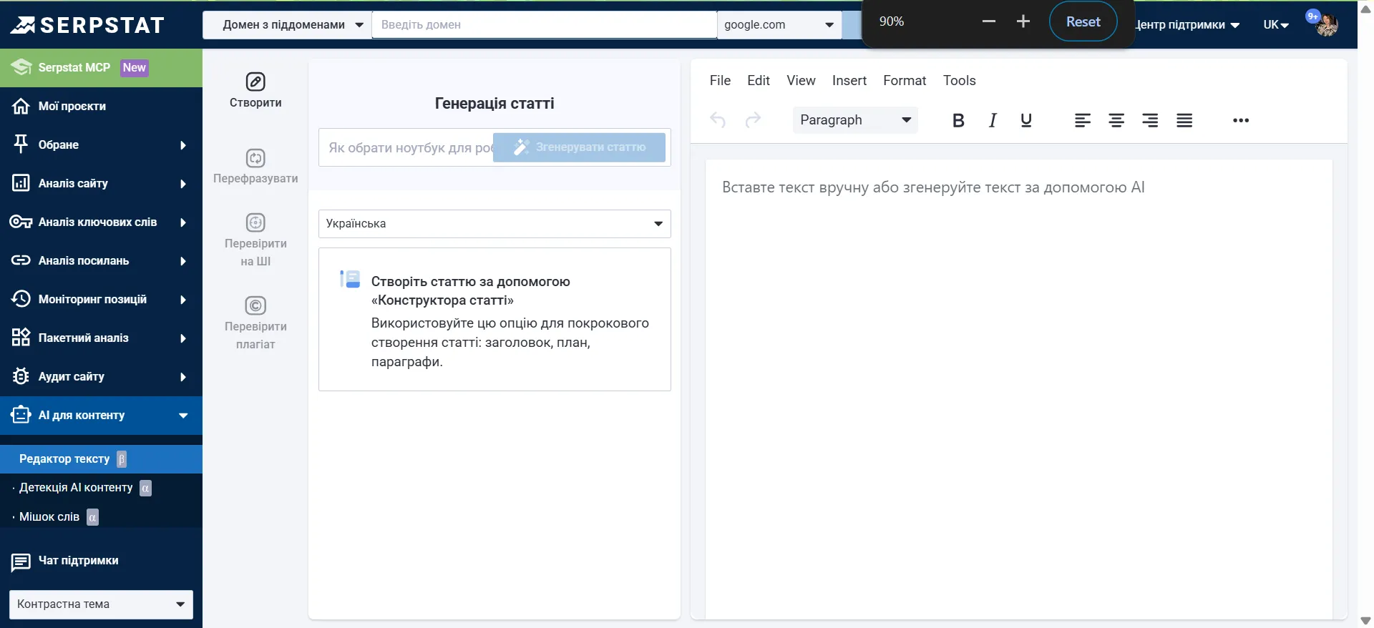Click the Аналіз посилань link icon
1374x628 pixels.
tap(21, 260)
